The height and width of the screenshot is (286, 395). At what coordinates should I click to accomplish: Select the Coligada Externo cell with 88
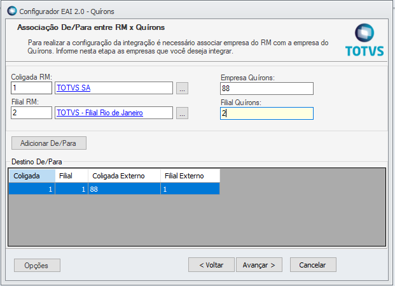(x=123, y=189)
